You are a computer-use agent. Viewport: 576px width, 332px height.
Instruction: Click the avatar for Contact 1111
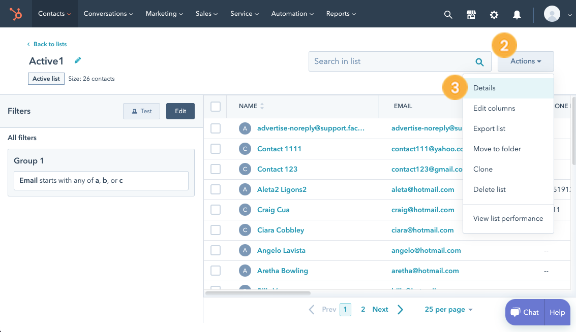point(245,149)
